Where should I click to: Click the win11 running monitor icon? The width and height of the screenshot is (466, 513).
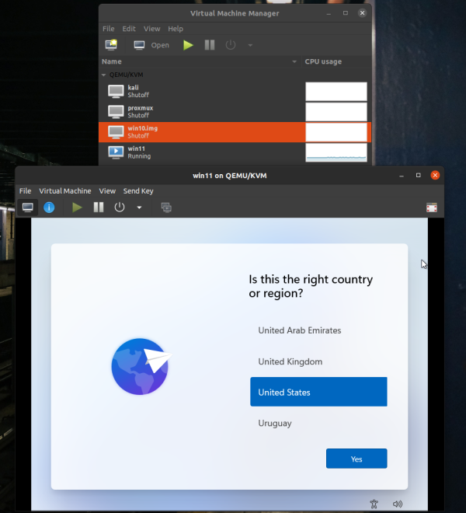click(116, 152)
